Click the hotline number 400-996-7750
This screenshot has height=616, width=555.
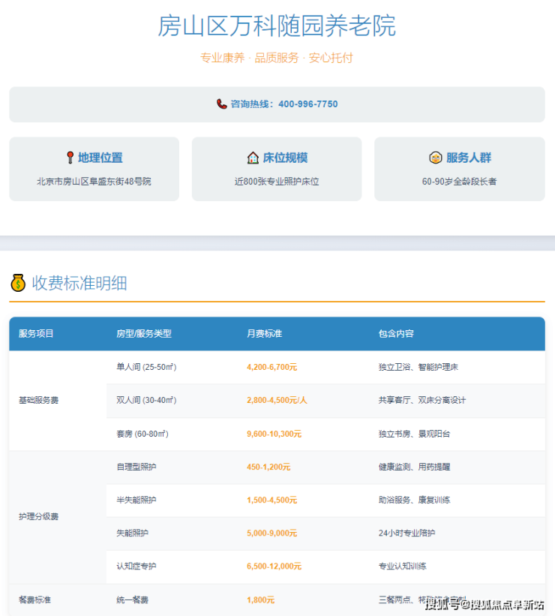pos(308,104)
